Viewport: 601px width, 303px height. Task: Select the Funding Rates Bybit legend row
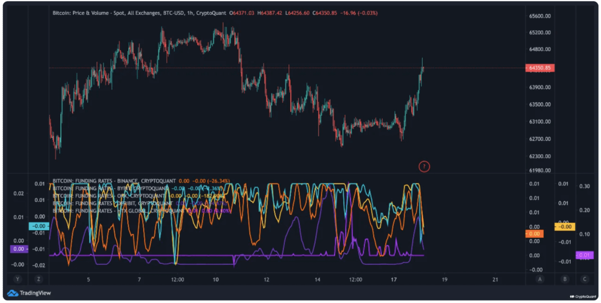click(139, 188)
